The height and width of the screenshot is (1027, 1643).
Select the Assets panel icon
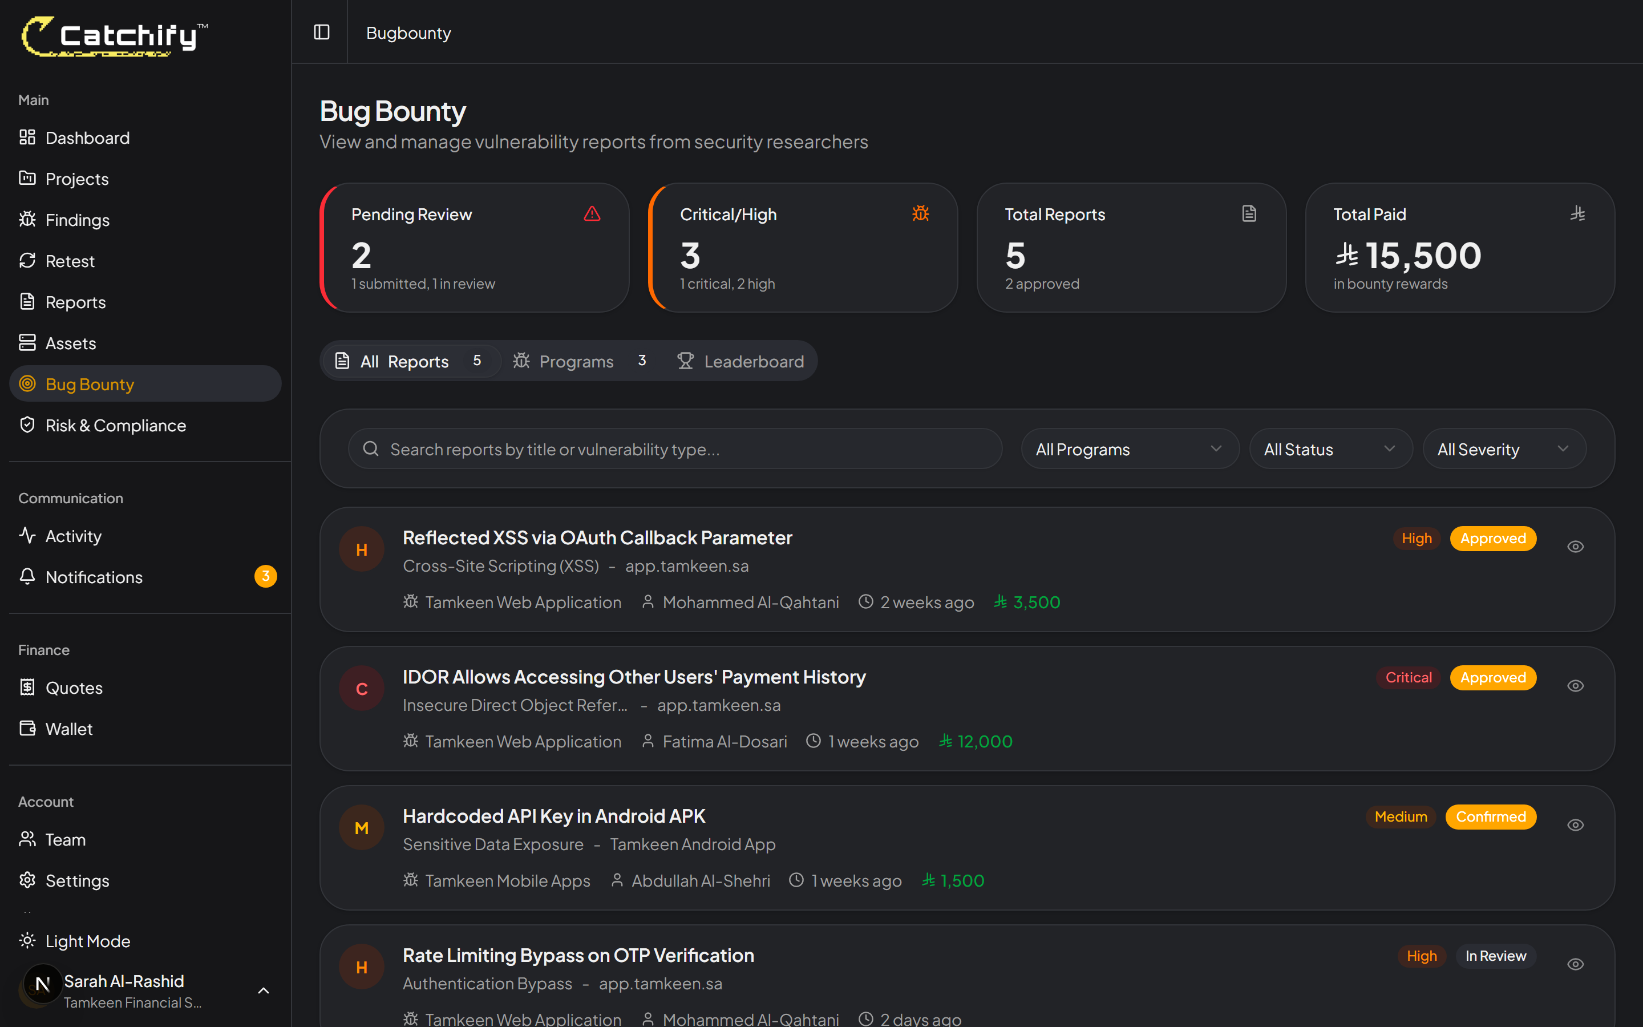(27, 342)
